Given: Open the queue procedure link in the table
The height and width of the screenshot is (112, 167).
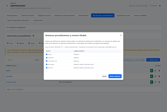Looking at the screenshot, I should coord(8,71).
